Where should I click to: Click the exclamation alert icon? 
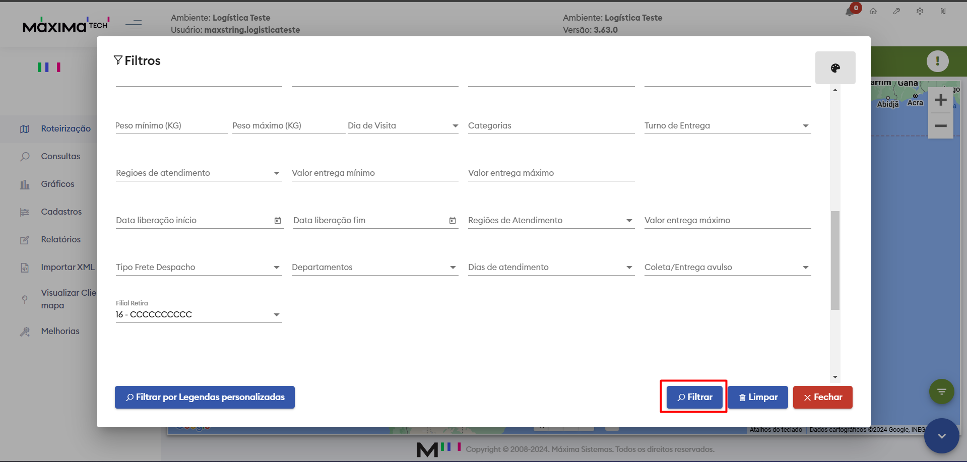click(937, 61)
